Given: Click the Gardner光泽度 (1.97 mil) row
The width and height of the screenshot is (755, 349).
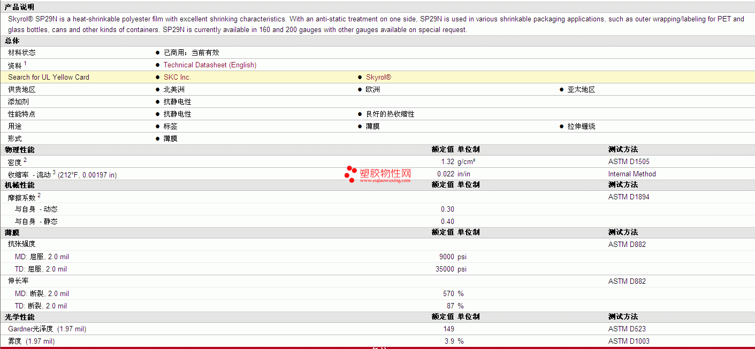Looking at the screenshot, I should (47, 329).
